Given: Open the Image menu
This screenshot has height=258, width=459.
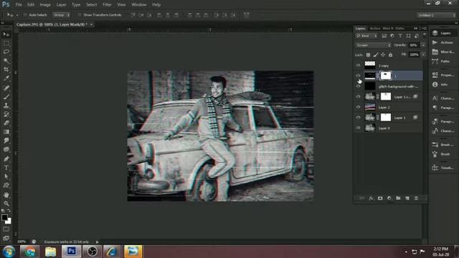Looking at the screenshot, I should (x=45, y=5).
